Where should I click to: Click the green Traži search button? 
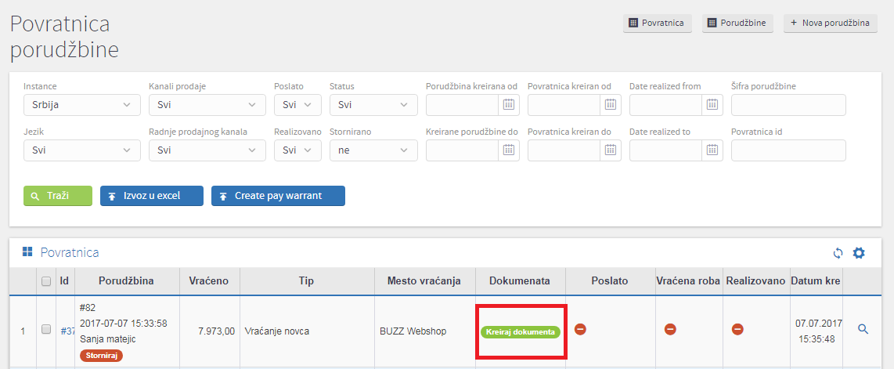pos(58,196)
